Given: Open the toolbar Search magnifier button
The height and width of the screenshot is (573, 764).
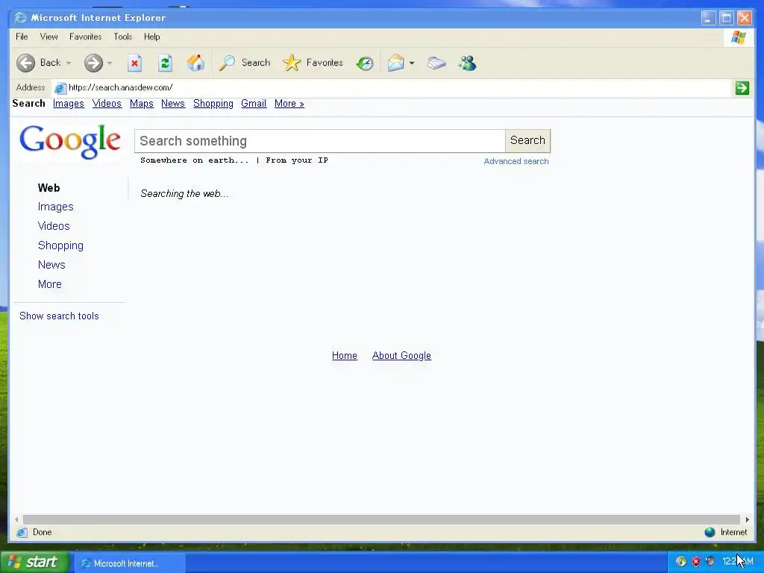Looking at the screenshot, I should coord(245,63).
